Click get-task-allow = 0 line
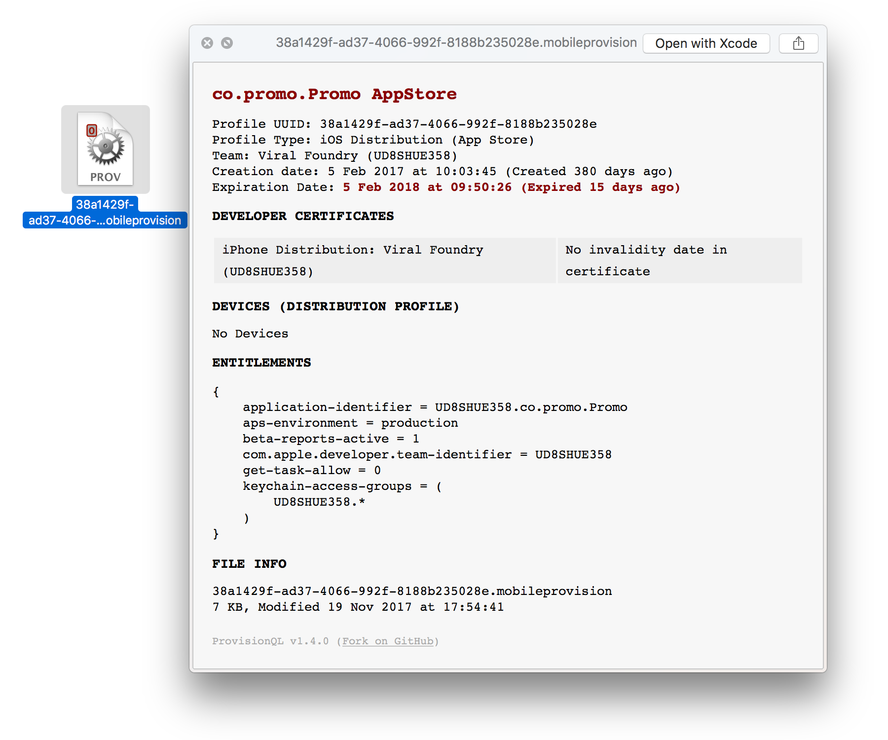The height and width of the screenshot is (740, 888). 312,470
